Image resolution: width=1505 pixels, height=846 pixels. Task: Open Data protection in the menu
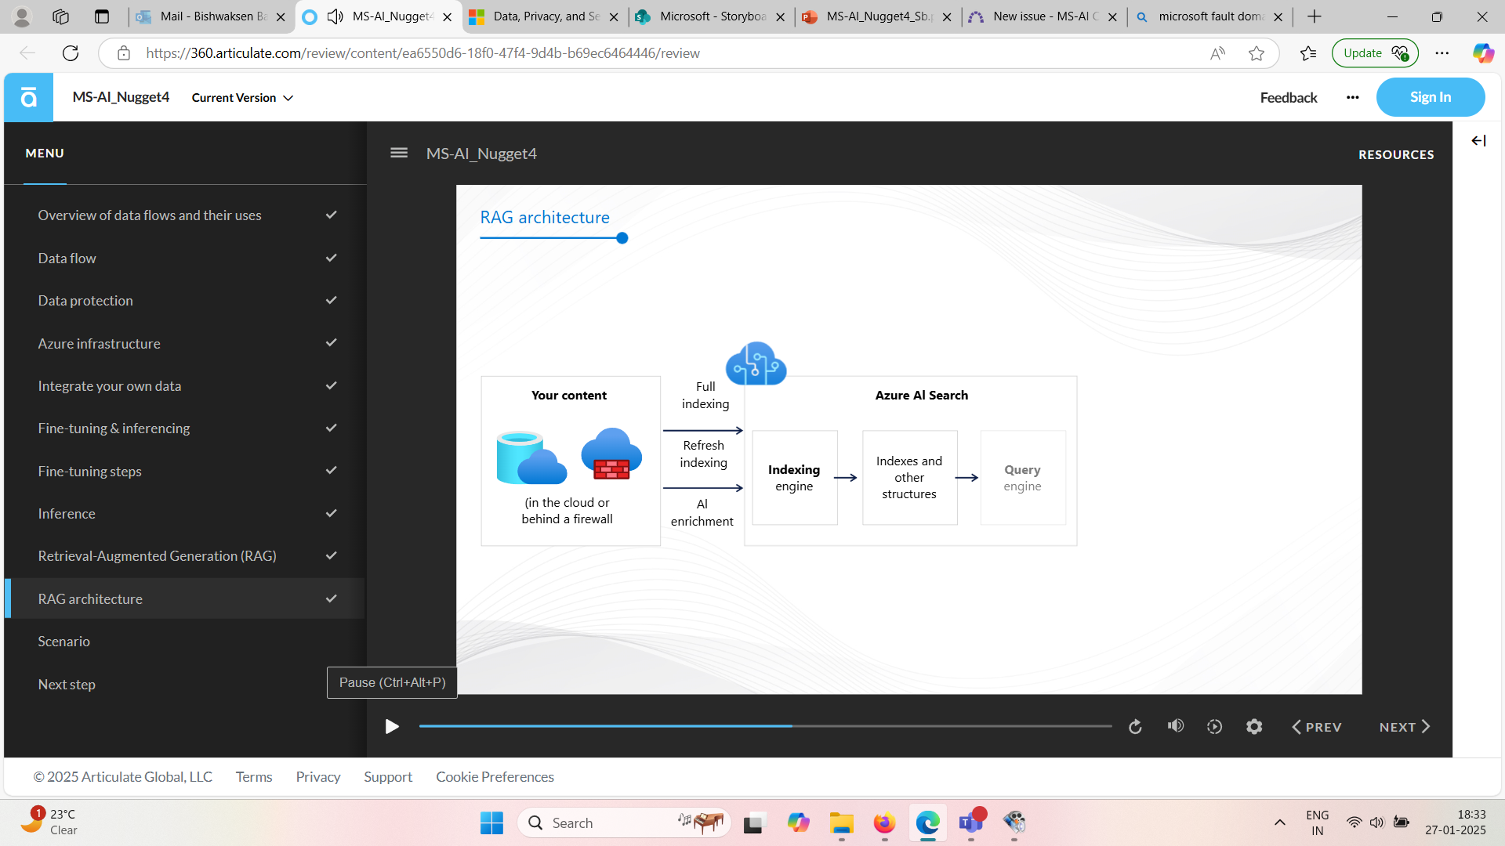(185, 301)
